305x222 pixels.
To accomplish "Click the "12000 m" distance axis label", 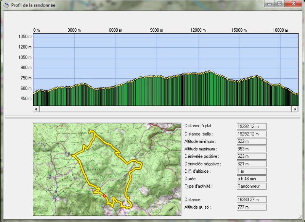I will click(198, 30).
